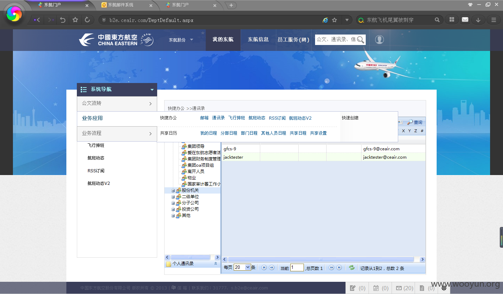Click the user profile avatar icon

[x=379, y=39]
